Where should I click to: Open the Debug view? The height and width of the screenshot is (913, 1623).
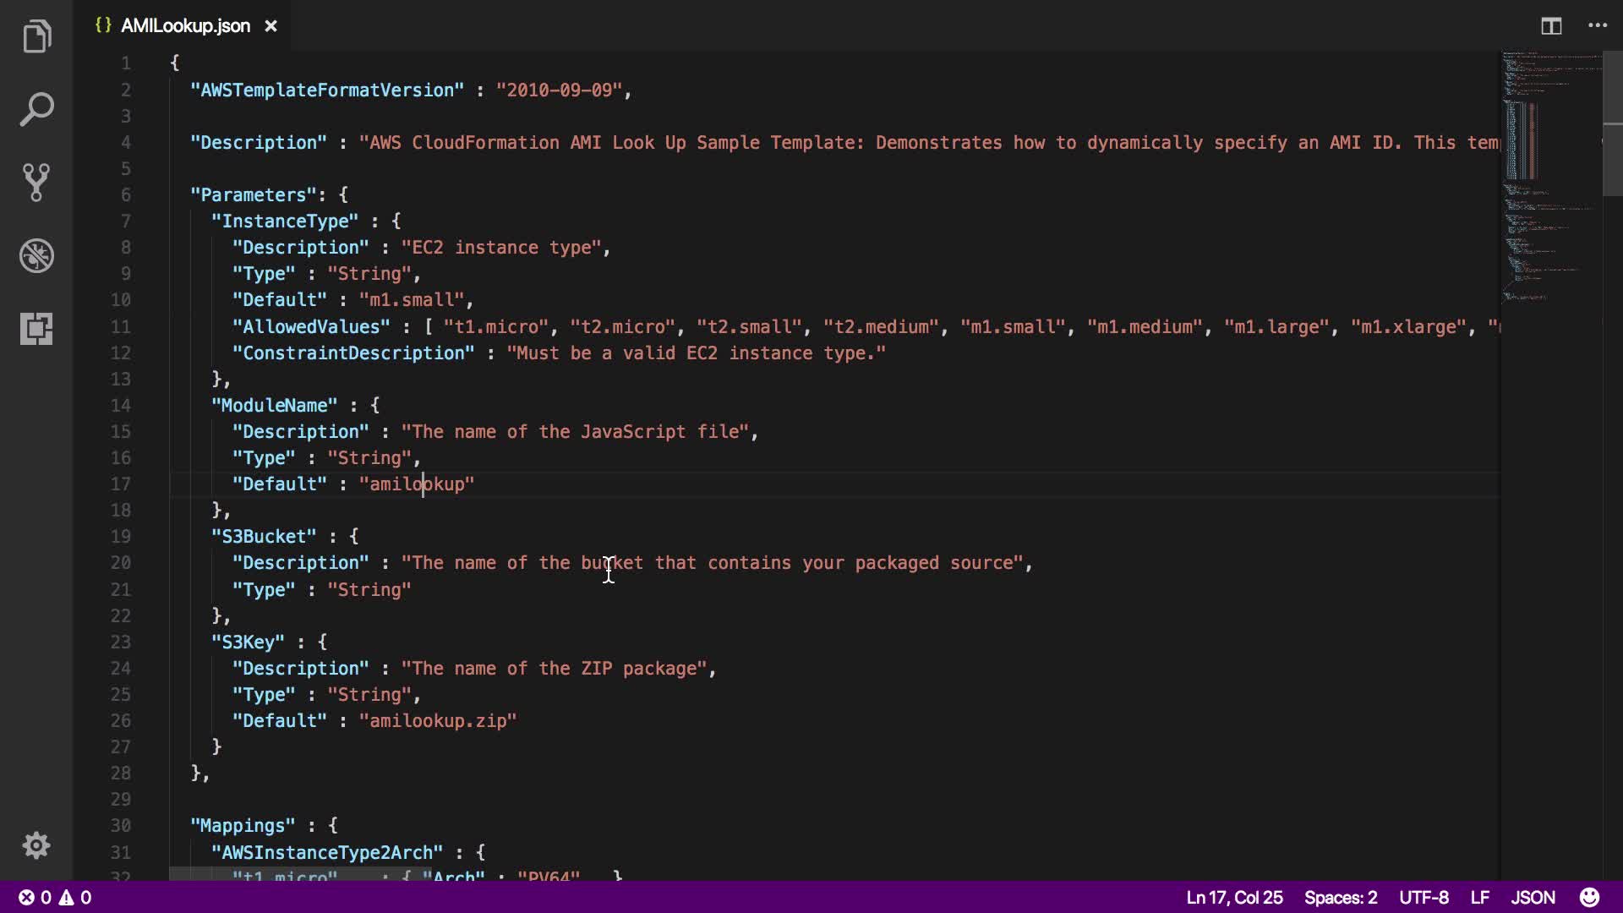pyautogui.click(x=36, y=255)
